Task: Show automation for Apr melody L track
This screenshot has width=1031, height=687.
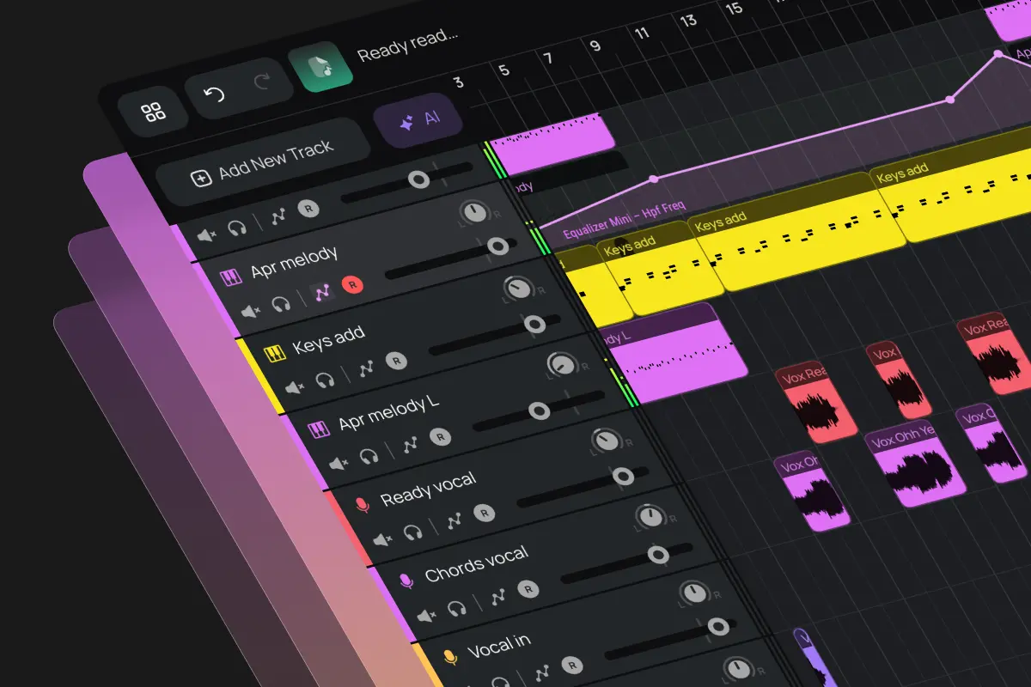Action: coord(411,444)
